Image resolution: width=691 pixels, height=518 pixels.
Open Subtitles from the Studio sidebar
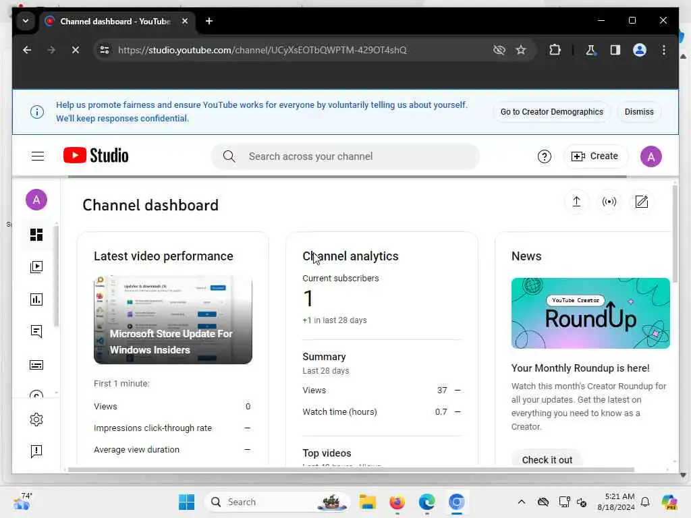point(36,365)
